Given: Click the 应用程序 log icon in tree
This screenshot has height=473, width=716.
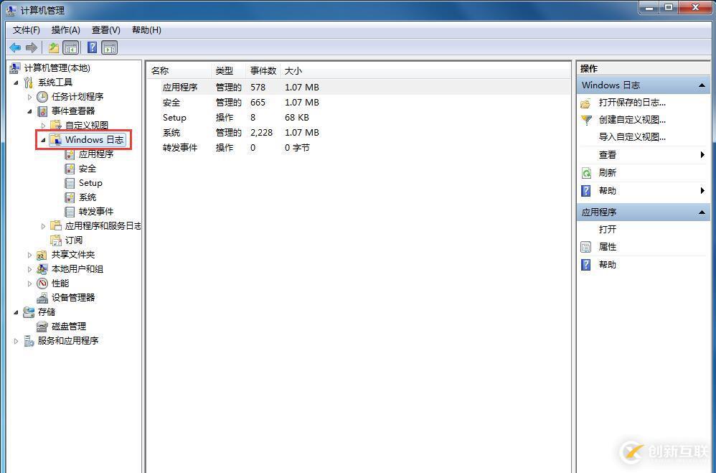Looking at the screenshot, I should [70, 154].
